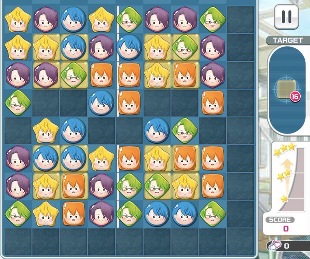
Task: Tap the purple piece in the bottom row
Action: (101, 214)
